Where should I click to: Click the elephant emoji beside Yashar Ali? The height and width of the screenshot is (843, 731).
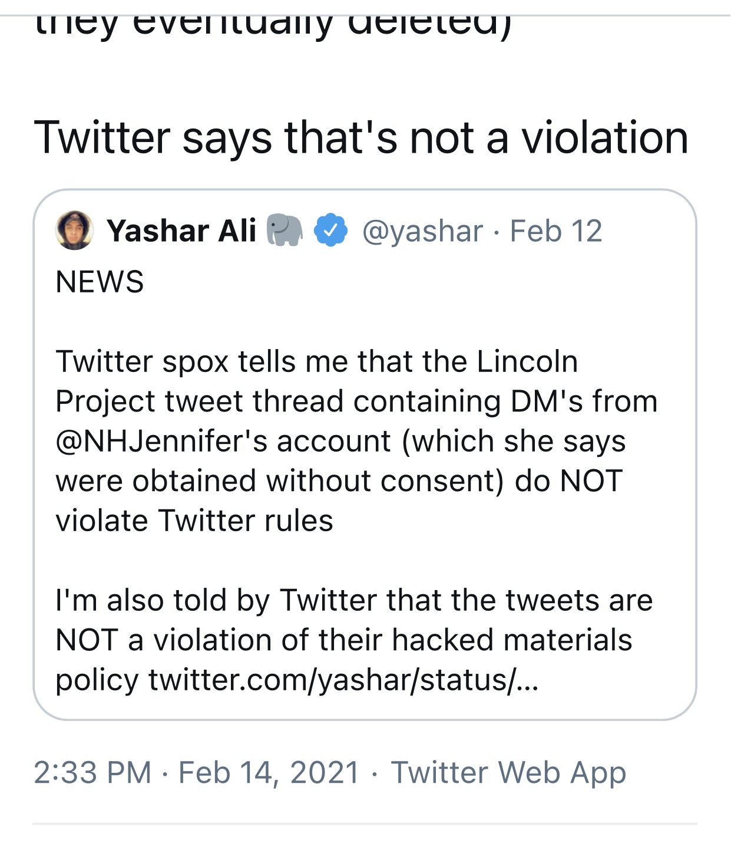click(x=285, y=230)
